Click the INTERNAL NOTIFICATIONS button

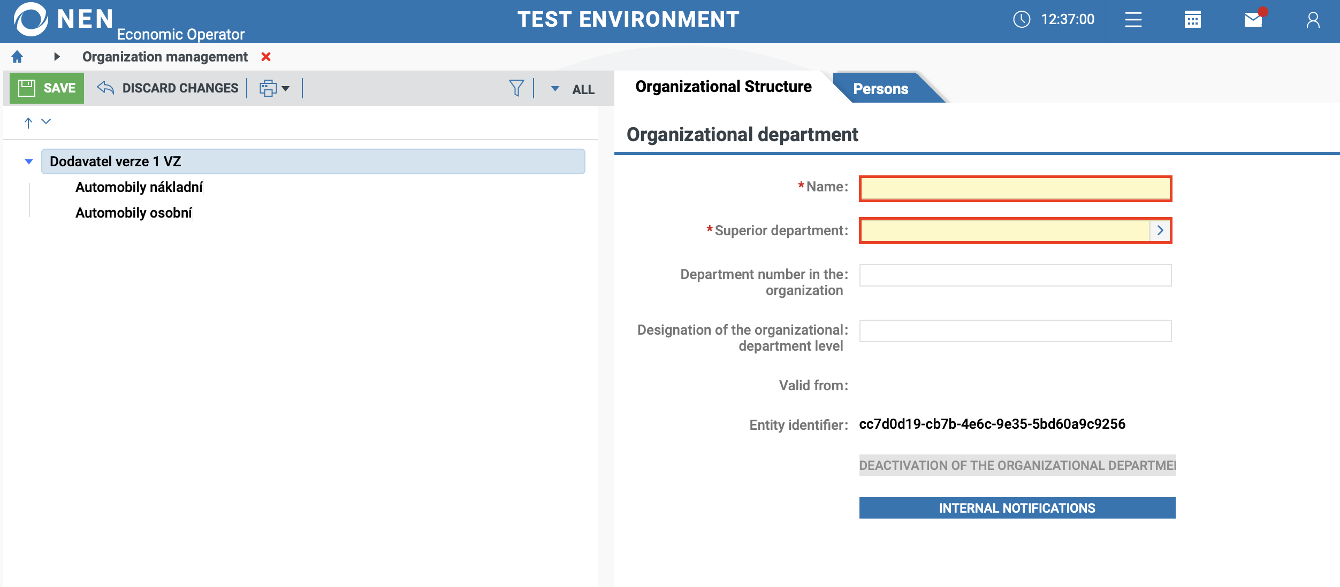point(1017,508)
